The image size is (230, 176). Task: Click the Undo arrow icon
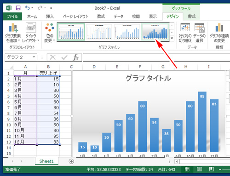[28, 8]
